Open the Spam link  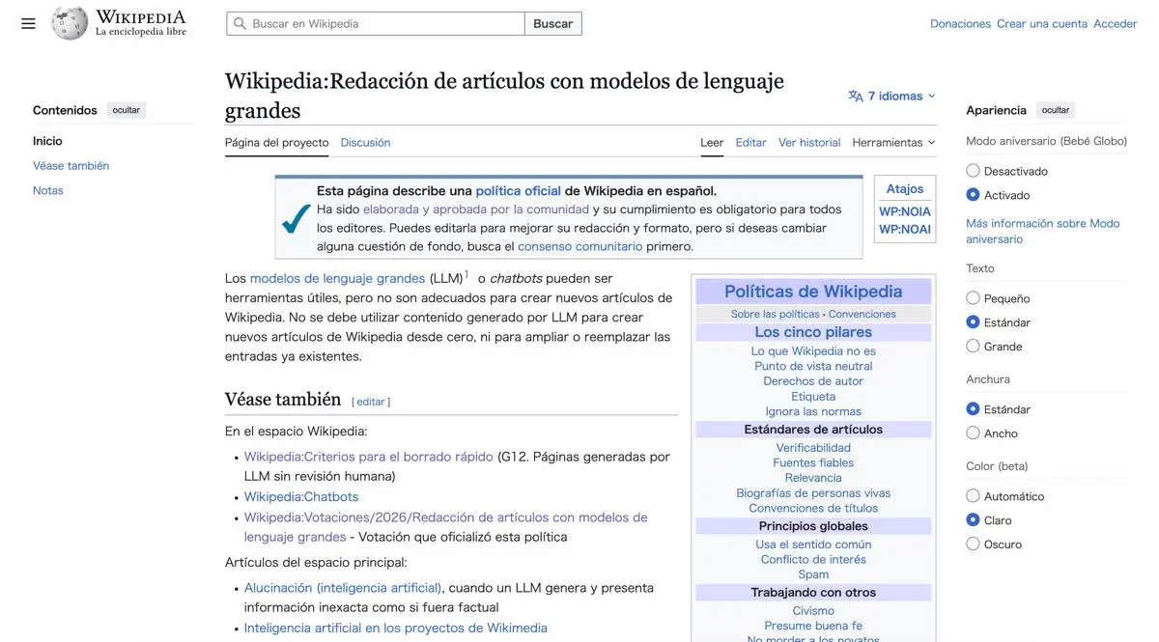[x=813, y=574]
